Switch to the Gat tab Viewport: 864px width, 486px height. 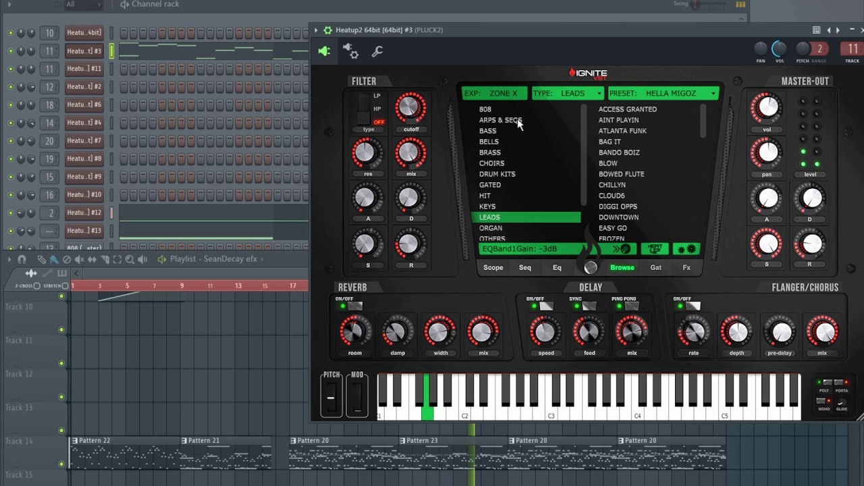pyautogui.click(x=655, y=267)
